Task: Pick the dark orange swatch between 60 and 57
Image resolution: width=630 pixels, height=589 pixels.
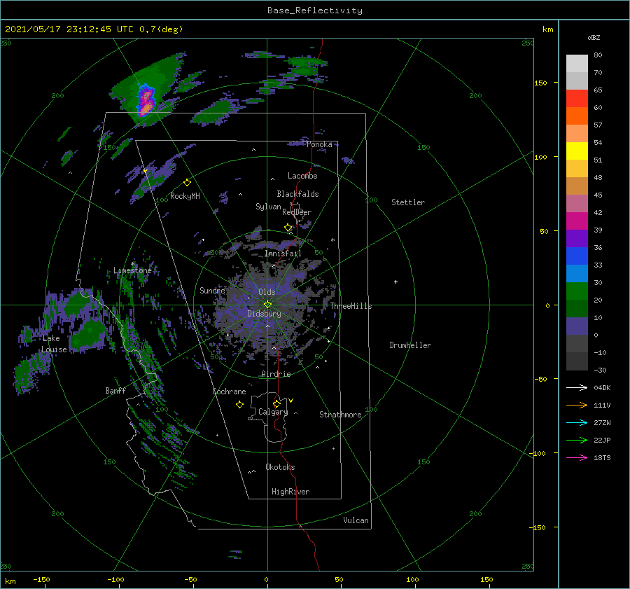Action: (x=577, y=116)
